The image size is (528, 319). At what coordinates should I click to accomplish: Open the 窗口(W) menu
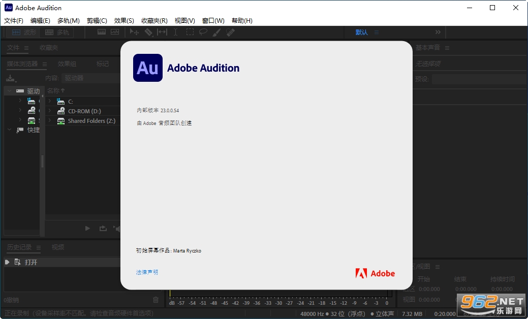[x=213, y=21]
